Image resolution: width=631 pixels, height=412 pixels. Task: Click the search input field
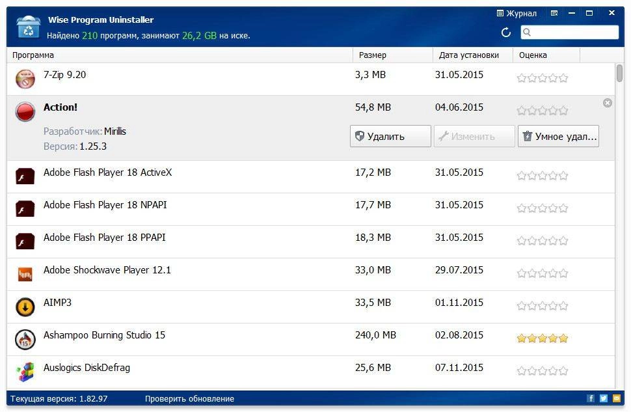pos(569,33)
